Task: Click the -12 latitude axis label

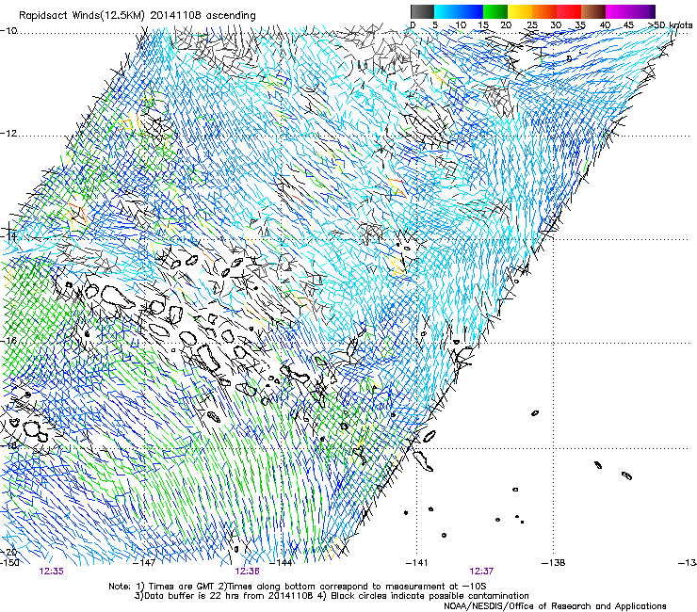Action: pyautogui.click(x=8, y=134)
